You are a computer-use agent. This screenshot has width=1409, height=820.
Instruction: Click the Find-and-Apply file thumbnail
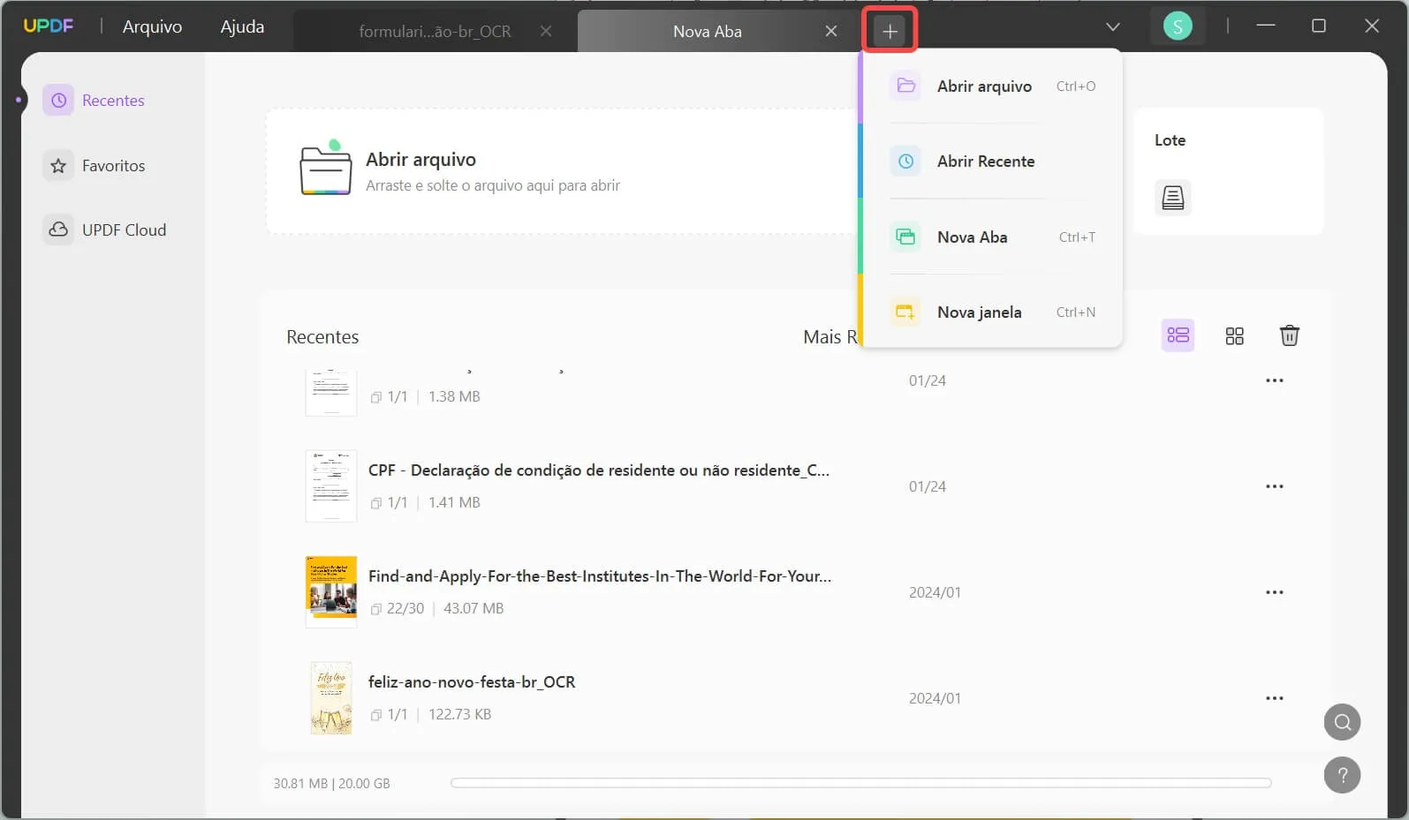click(x=331, y=592)
